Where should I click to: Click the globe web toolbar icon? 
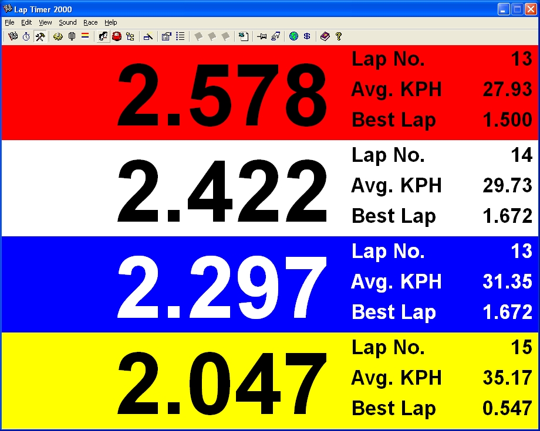click(293, 36)
